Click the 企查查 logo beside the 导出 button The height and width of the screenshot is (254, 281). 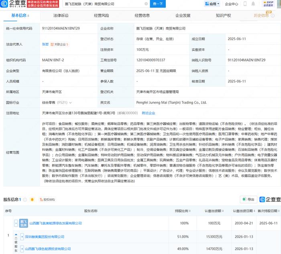click(270, 199)
